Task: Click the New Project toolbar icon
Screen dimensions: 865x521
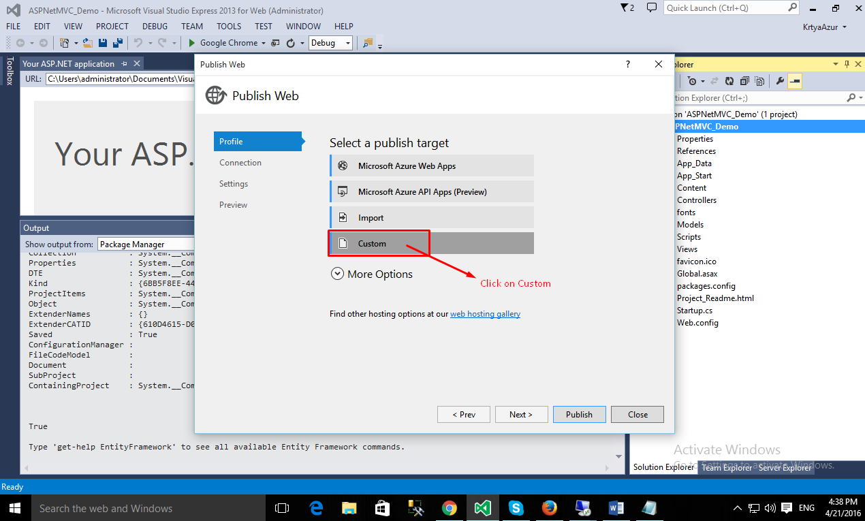Action: pyautogui.click(x=64, y=43)
